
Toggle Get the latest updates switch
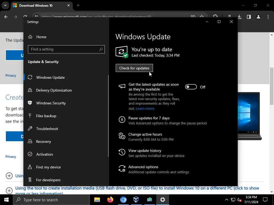[x=191, y=87]
